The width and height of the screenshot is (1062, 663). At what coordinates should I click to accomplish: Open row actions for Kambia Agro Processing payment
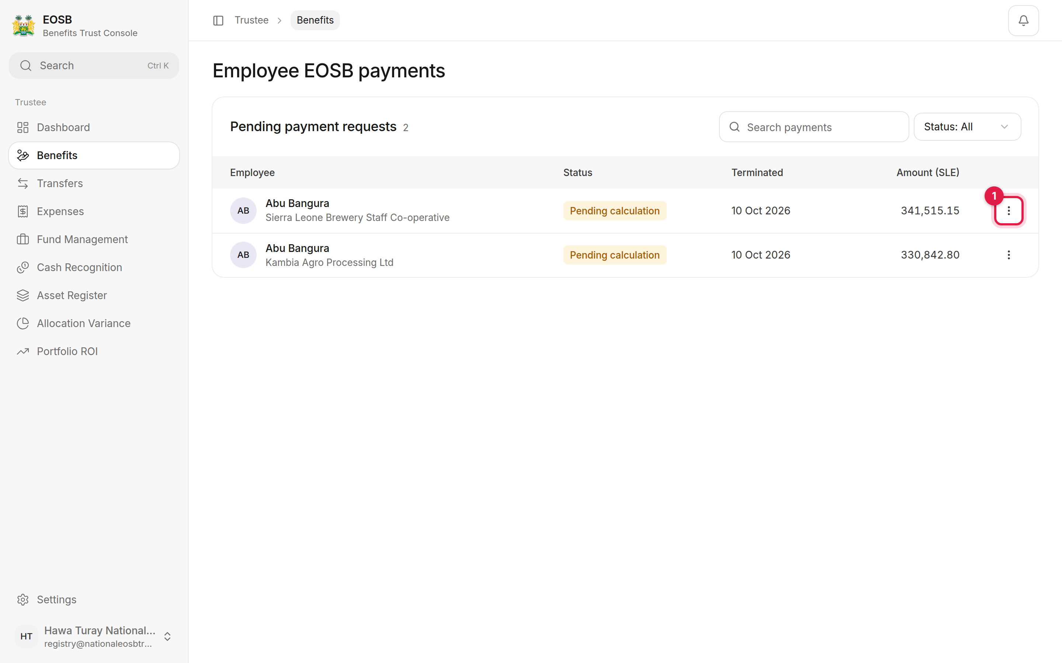coord(1009,255)
